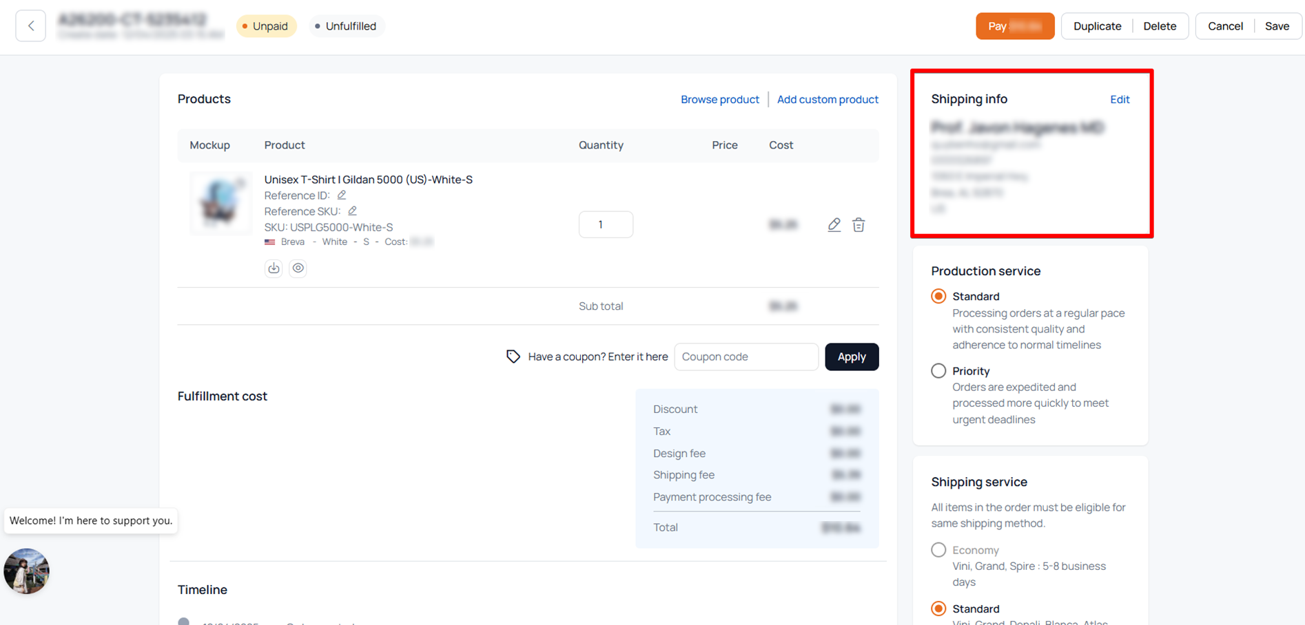Screen dimensions: 1305x625
Task: Click the Browse product link
Action: click(x=719, y=100)
